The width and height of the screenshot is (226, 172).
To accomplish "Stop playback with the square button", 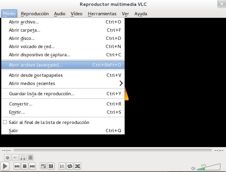I will 25,166.
